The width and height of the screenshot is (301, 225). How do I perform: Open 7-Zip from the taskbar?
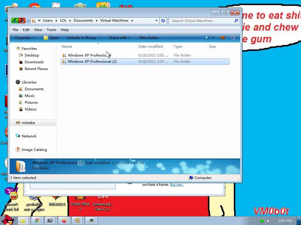coord(50,221)
